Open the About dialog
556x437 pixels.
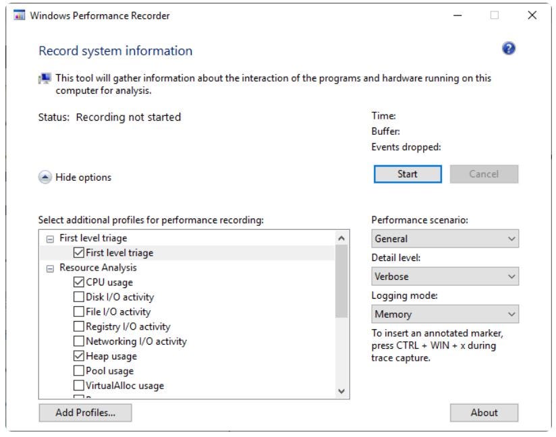click(x=484, y=413)
